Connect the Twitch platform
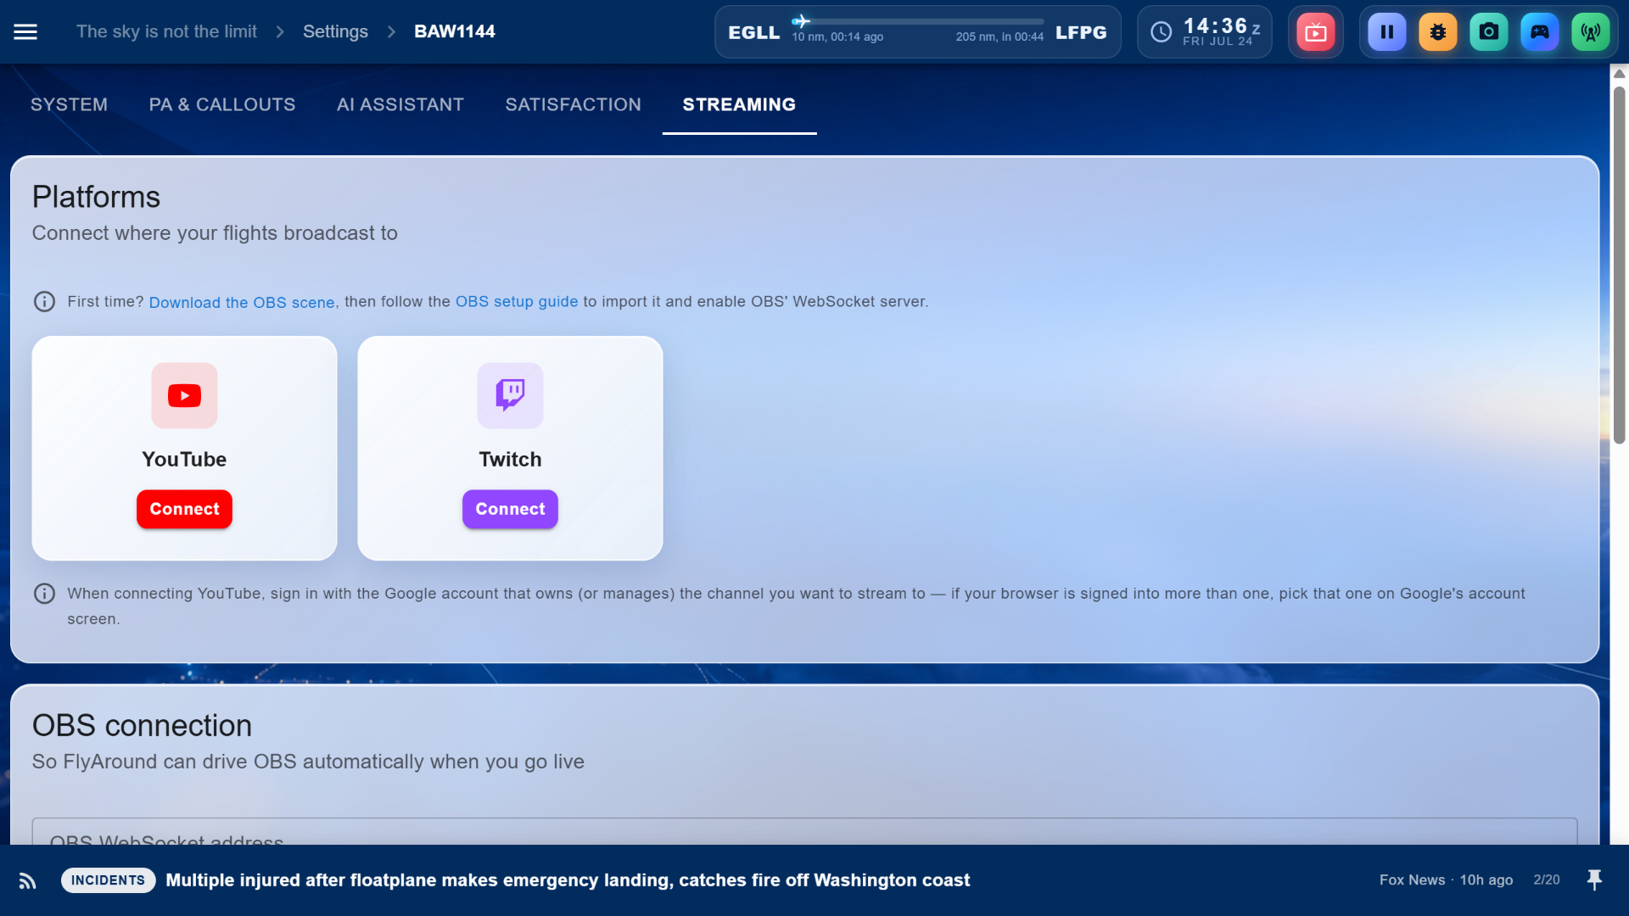Screen dimensions: 1629x916 point(510,509)
